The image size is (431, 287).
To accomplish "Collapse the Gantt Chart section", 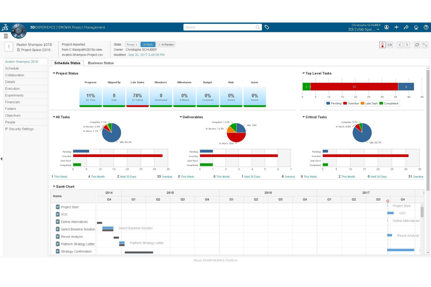I will tap(54, 186).
